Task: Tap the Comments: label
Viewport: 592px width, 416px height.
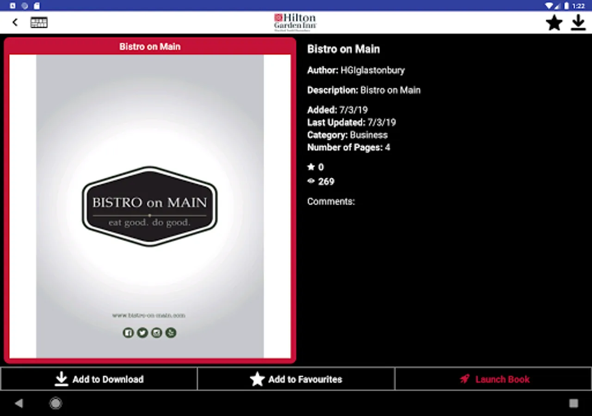Action: 331,202
